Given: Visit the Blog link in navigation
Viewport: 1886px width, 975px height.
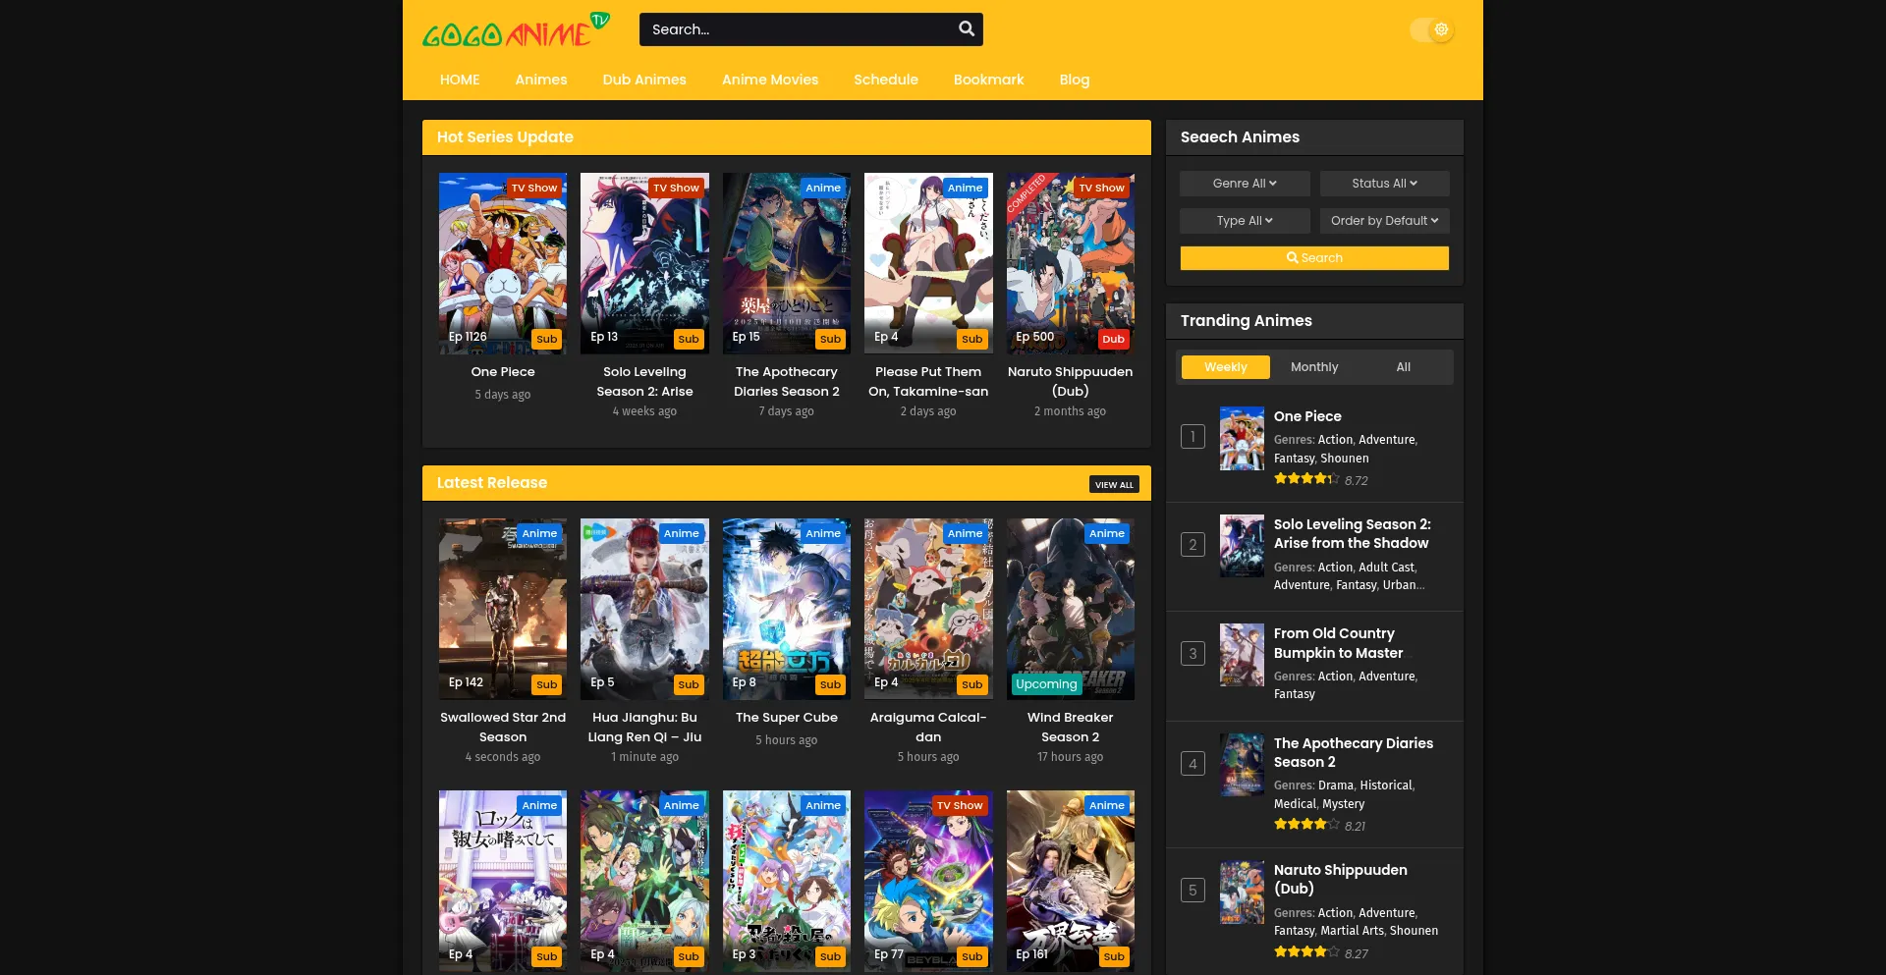Looking at the screenshot, I should [1075, 80].
